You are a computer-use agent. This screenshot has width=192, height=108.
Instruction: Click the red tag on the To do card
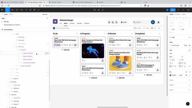coord(56,38)
